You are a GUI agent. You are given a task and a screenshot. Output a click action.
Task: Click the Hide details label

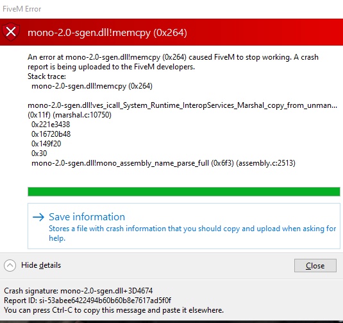(41, 265)
